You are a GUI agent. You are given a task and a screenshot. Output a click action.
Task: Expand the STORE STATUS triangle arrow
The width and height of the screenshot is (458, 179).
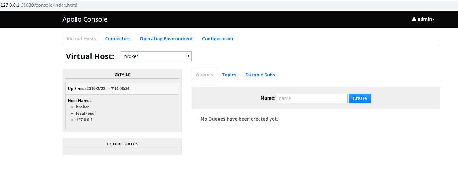pyautogui.click(x=108, y=144)
